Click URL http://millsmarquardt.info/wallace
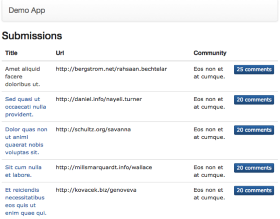 [x=104, y=167]
